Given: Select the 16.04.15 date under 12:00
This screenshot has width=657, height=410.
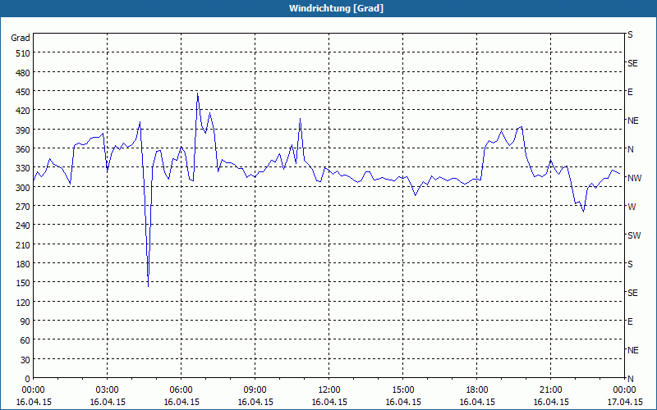Looking at the screenshot, I should click(x=329, y=402).
